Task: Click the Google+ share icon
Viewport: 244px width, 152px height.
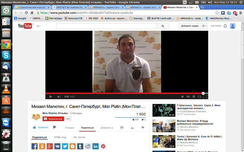Action: tap(50, 146)
